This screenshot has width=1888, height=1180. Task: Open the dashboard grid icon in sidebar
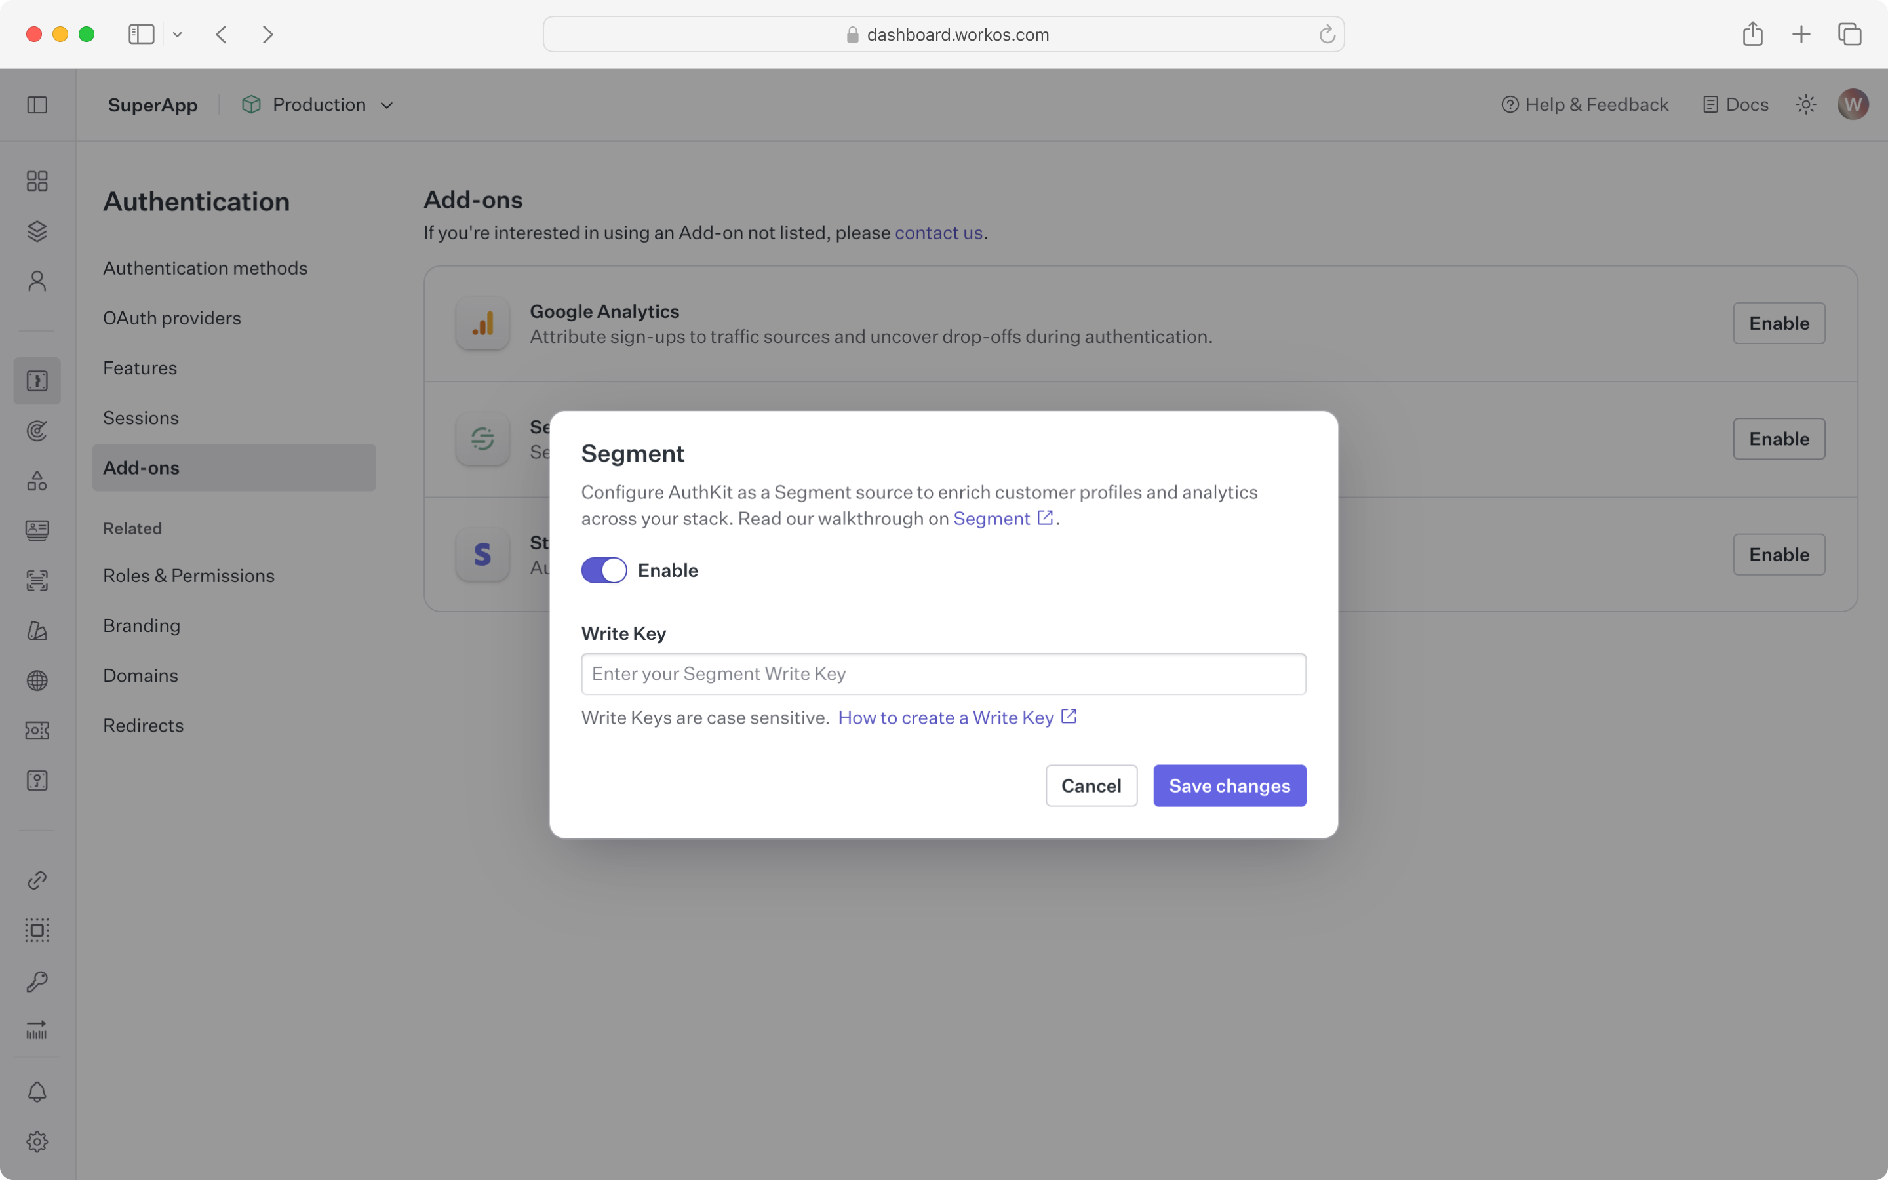(36, 180)
